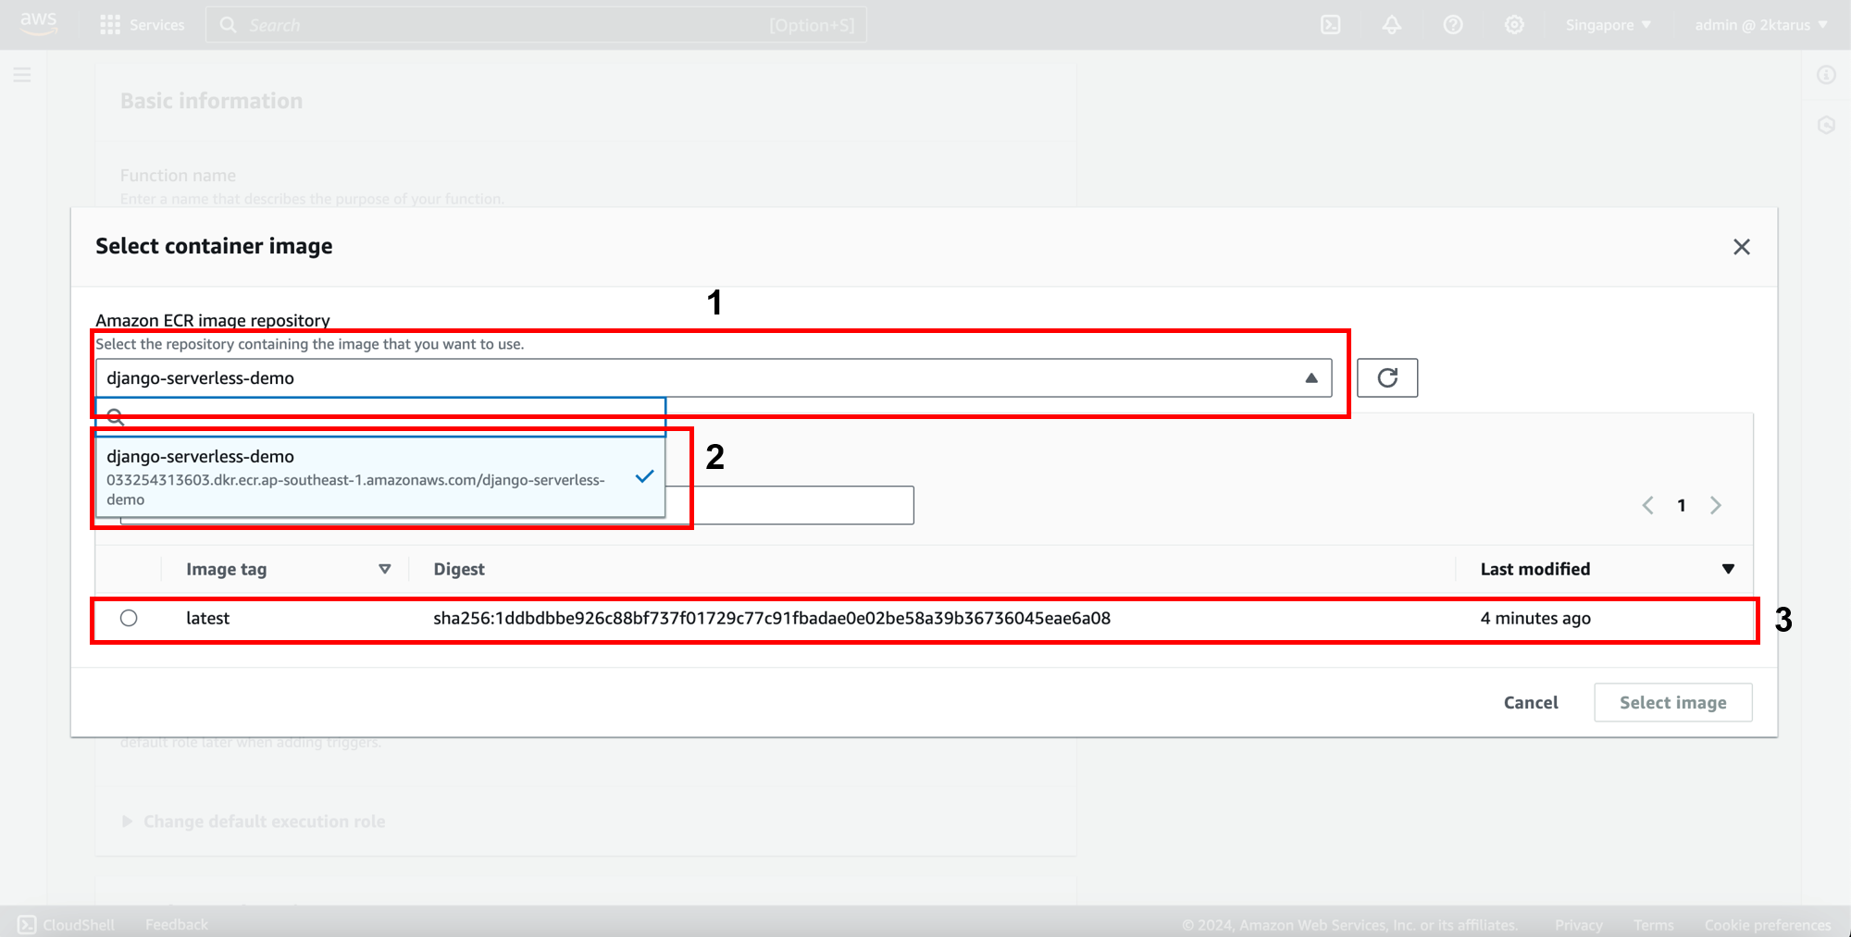The image size is (1851, 937).
Task: Click the image filter search box
Action: pos(803,505)
